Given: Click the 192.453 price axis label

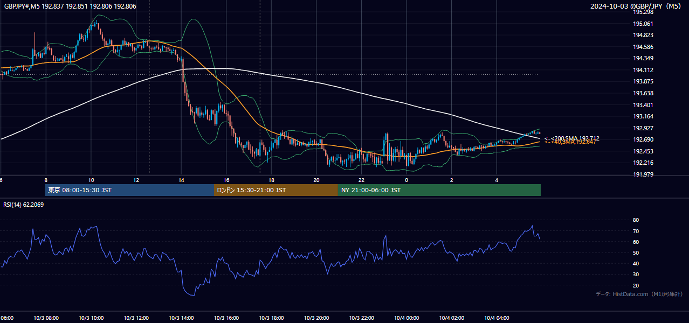Looking at the screenshot, I should (643, 151).
